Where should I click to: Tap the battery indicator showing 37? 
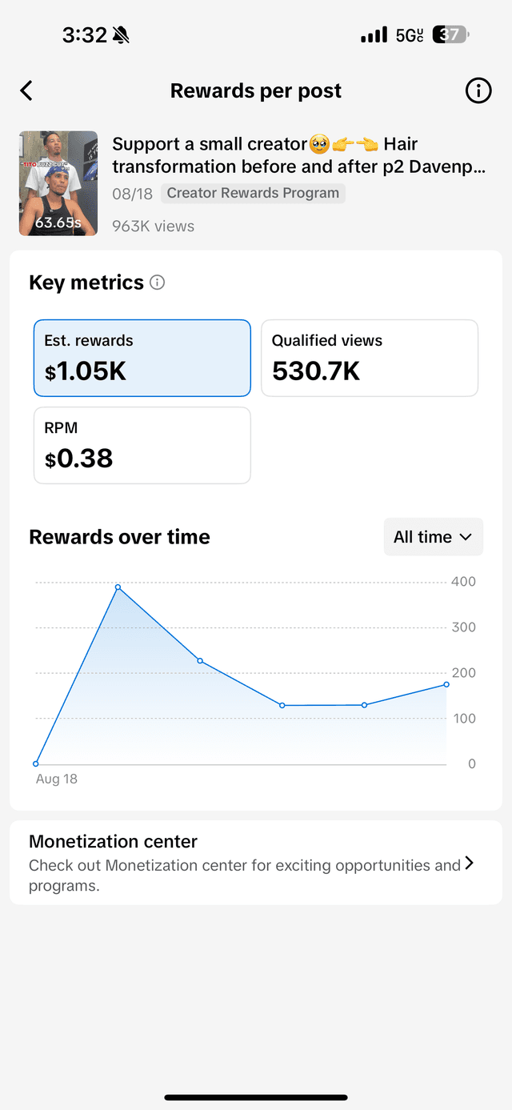pos(448,34)
